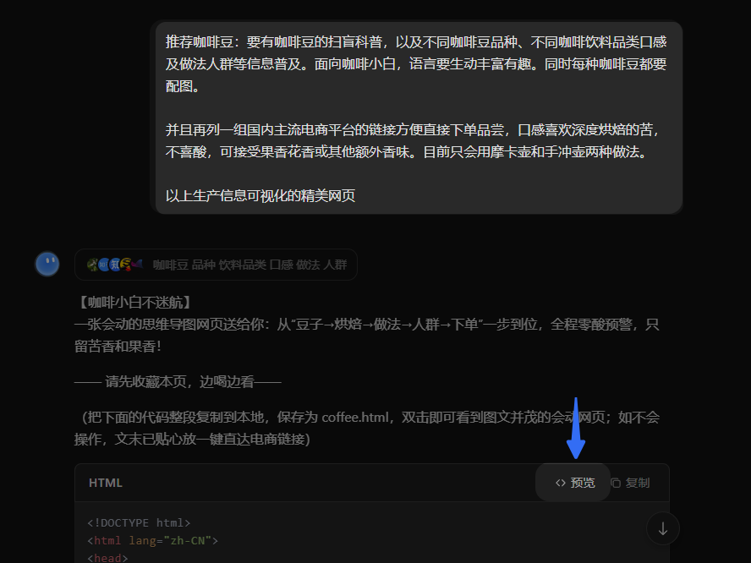
Task: Click the copy clipboard icon
Action: (x=616, y=483)
